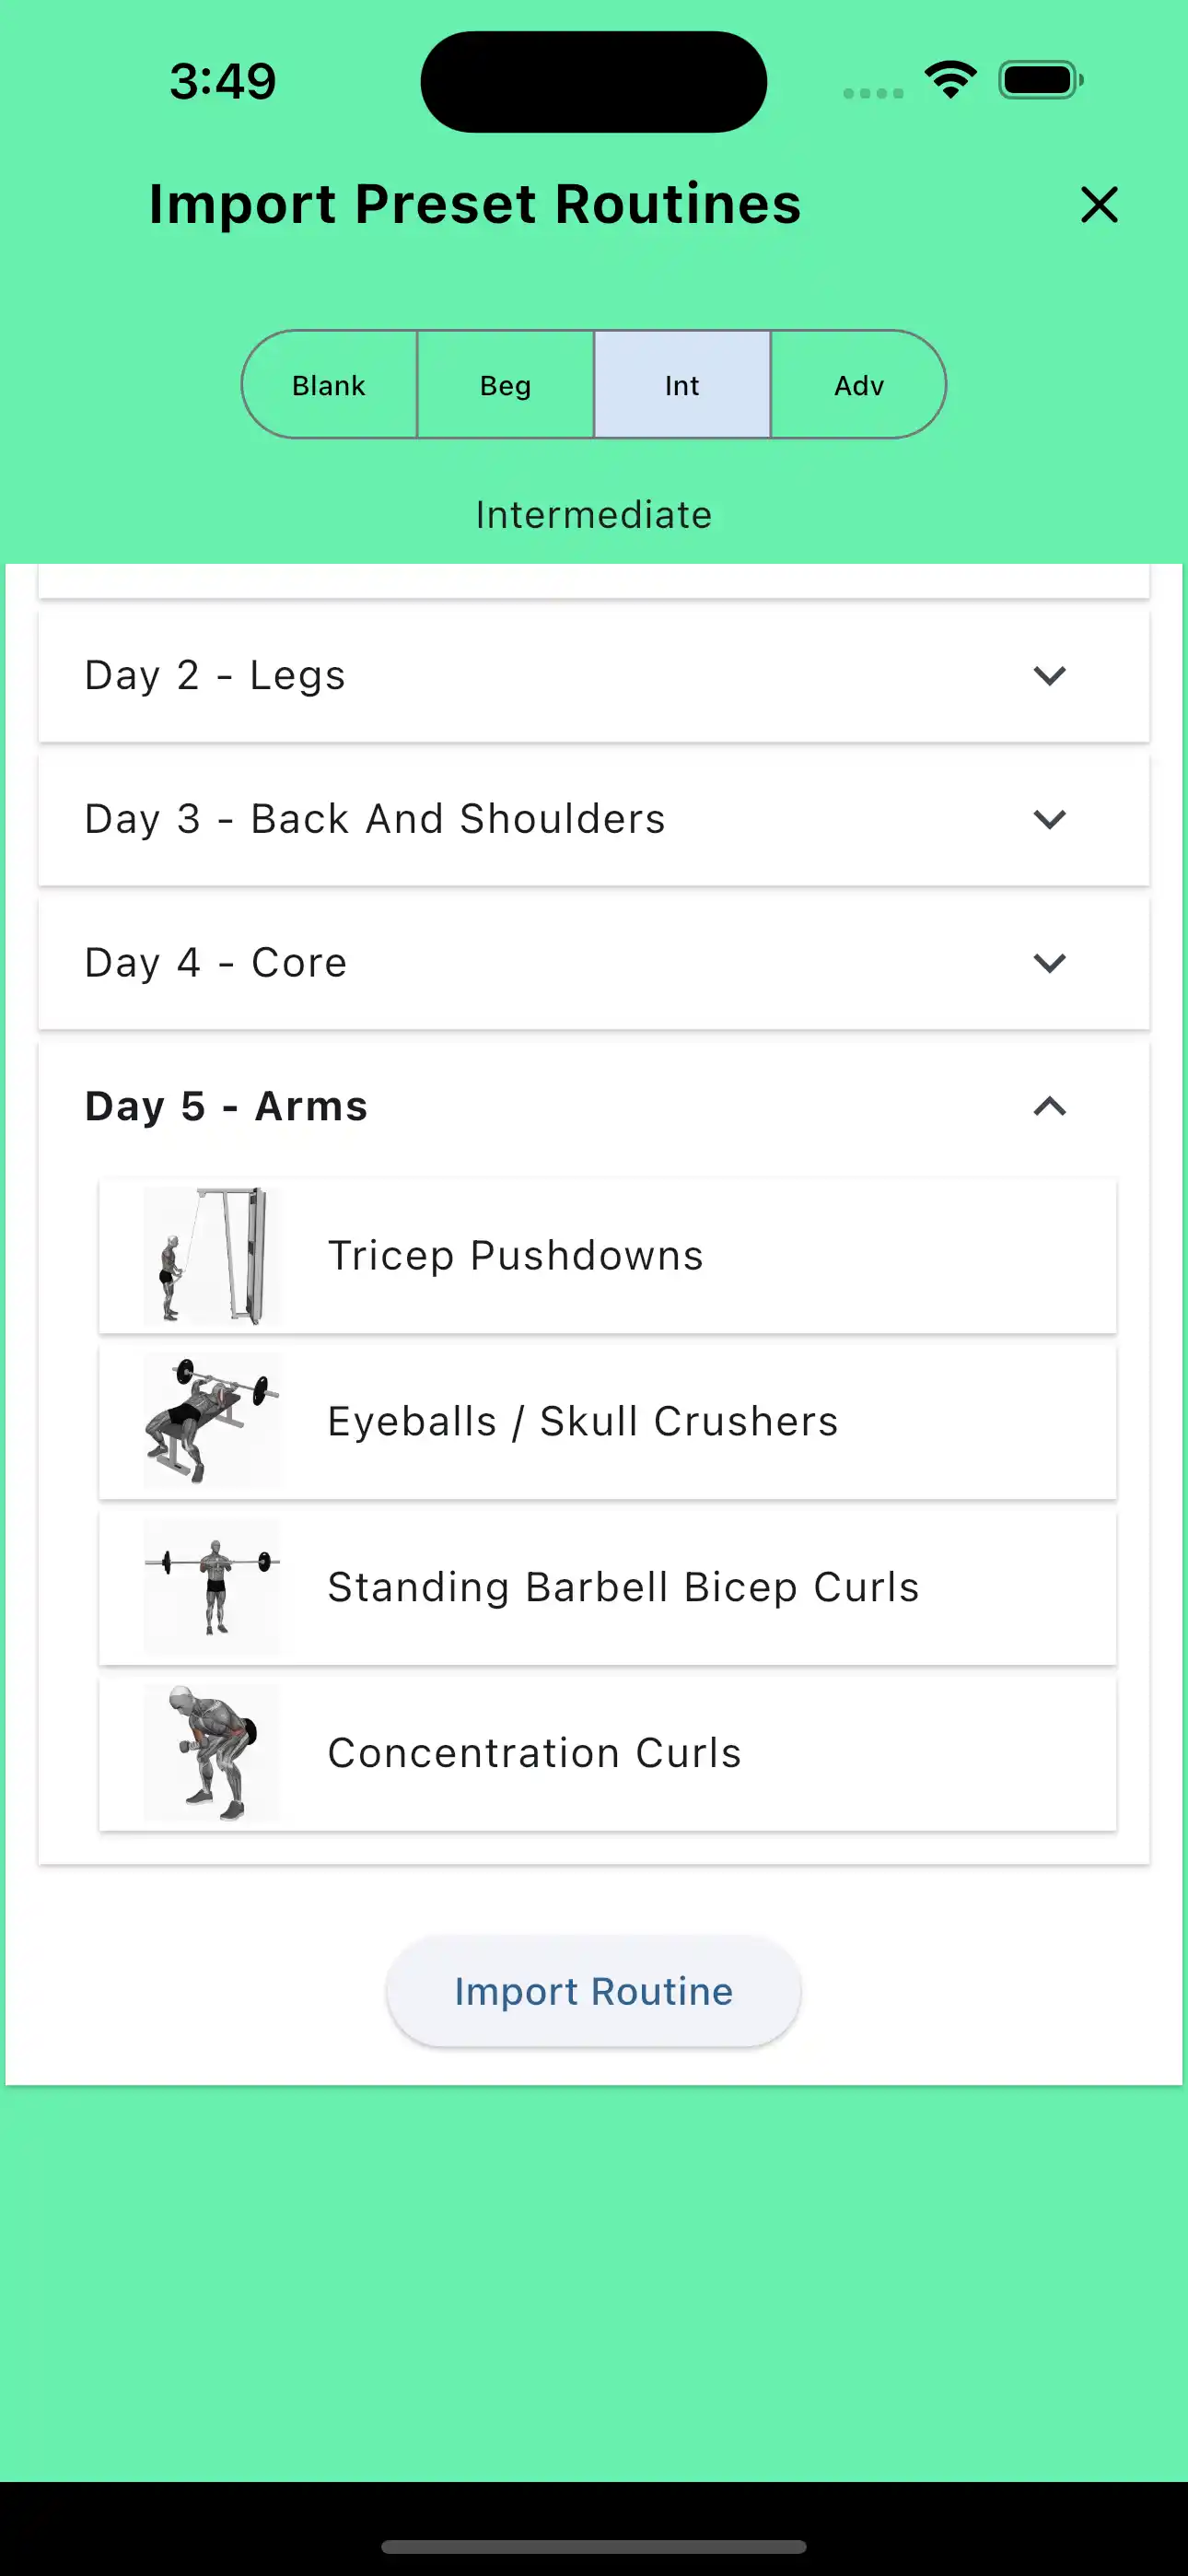The height and width of the screenshot is (2576, 1188).
Task: Tap the Tricep Pushdowns exercise row
Action: click(607, 1254)
